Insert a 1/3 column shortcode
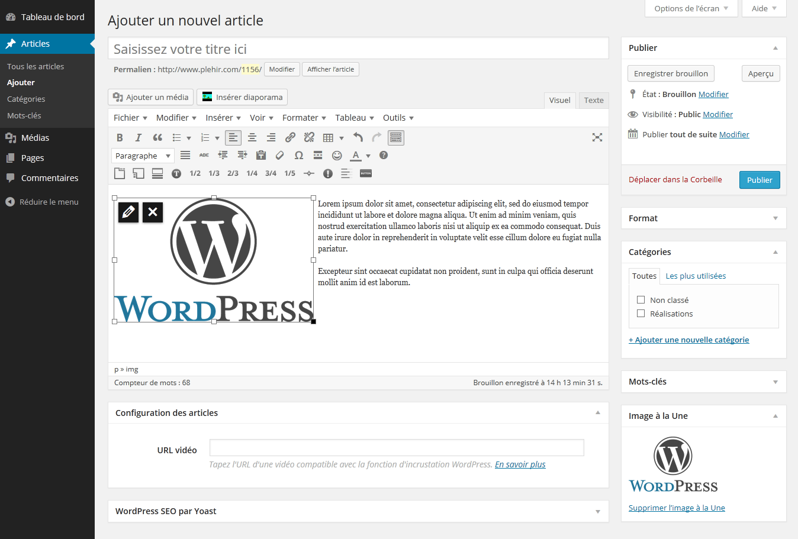 (214, 173)
